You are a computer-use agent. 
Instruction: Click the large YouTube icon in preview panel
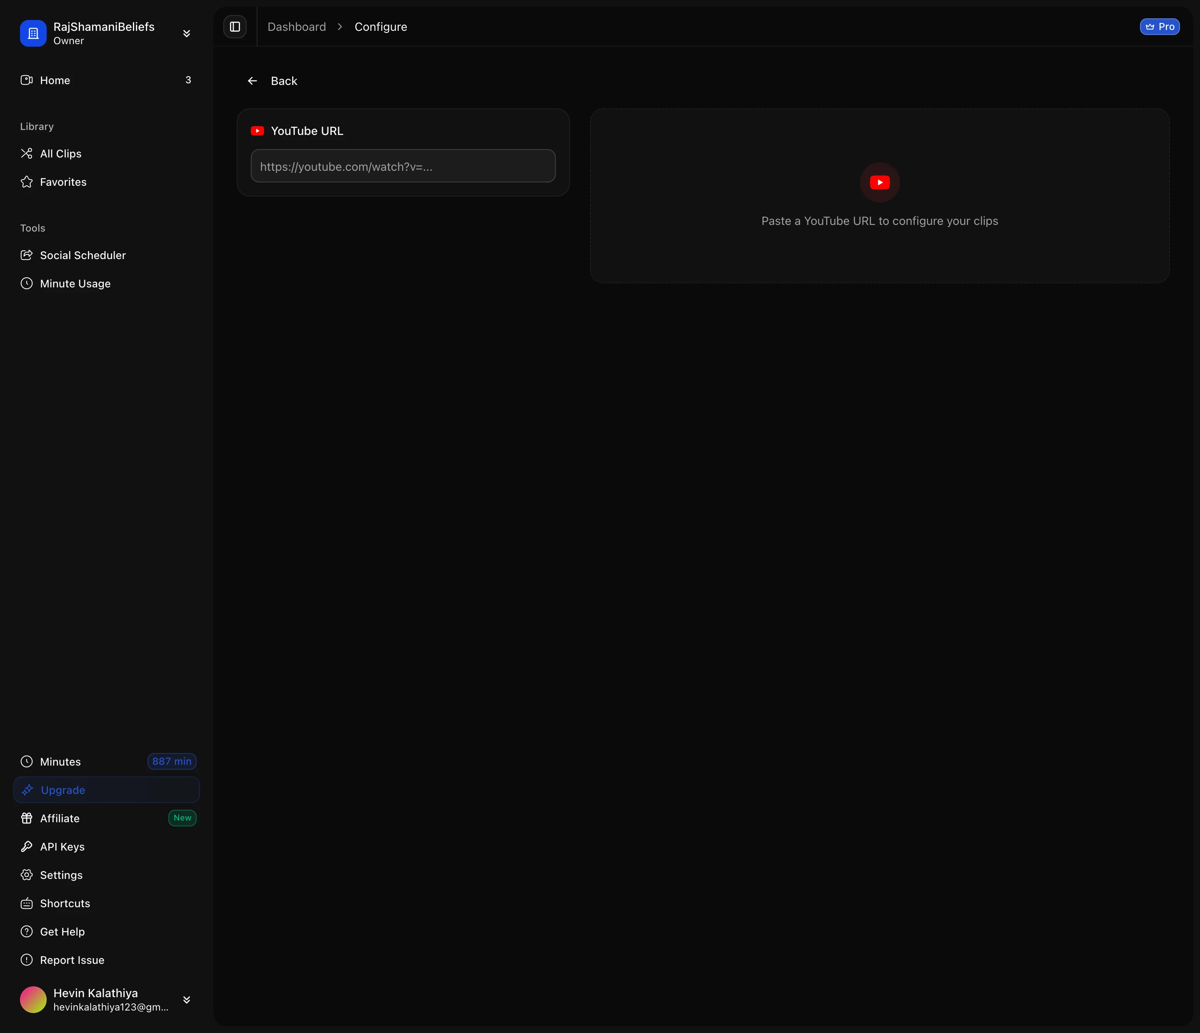click(880, 182)
